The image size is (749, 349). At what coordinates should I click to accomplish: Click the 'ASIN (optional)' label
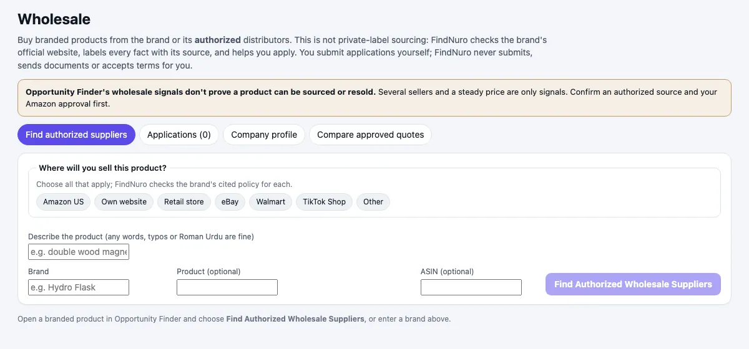coord(448,272)
